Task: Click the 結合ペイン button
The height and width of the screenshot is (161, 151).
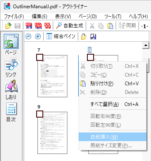Action: click(x=61, y=36)
